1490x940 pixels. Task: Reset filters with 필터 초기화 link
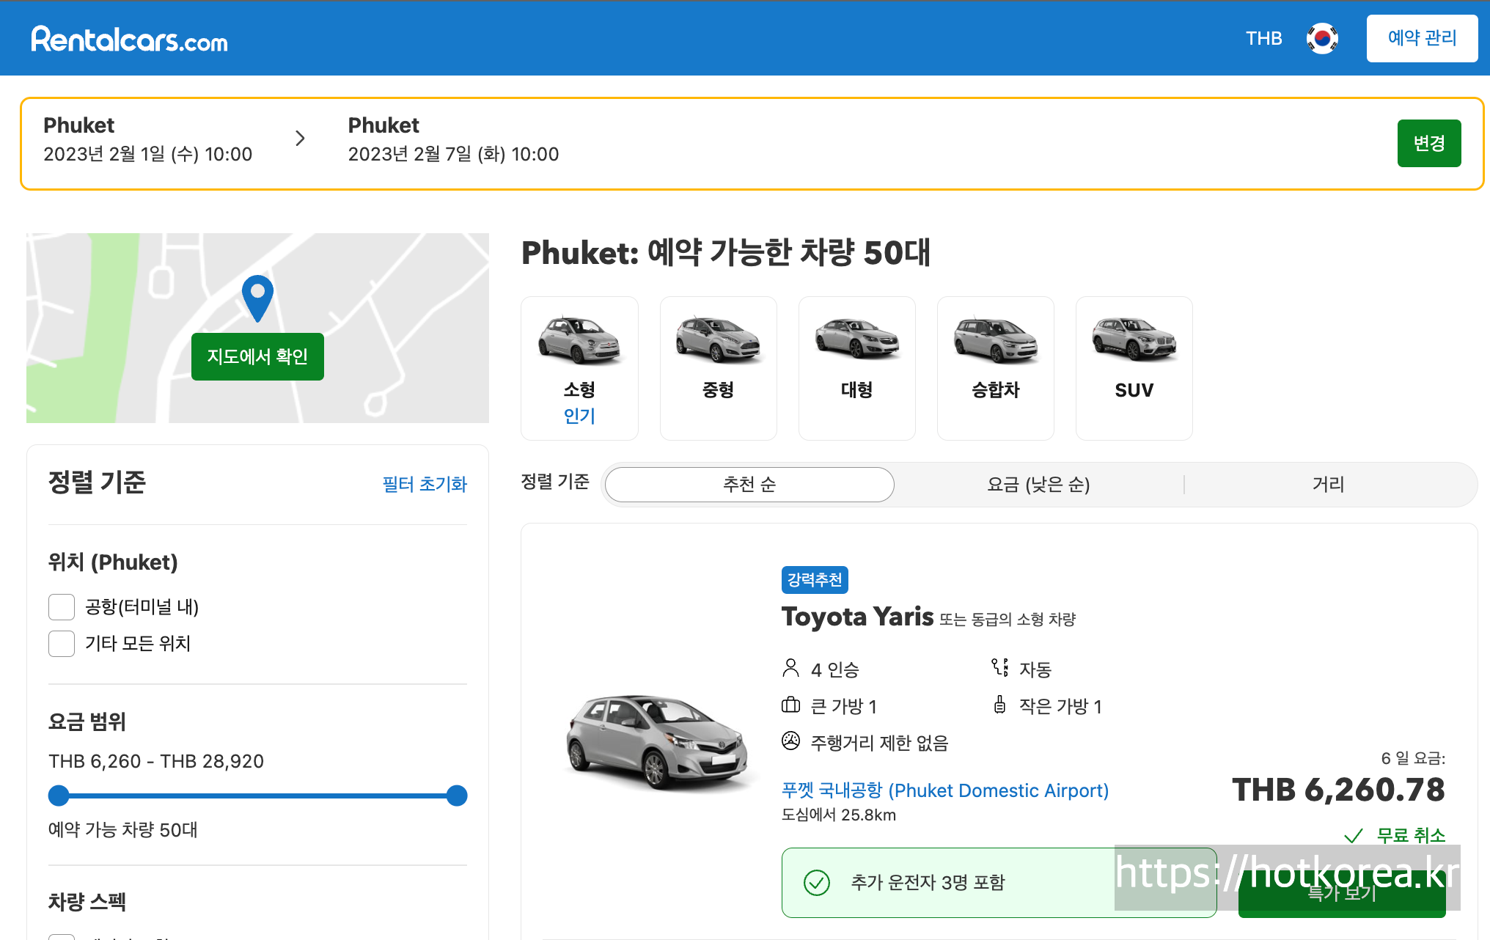(x=425, y=484)
